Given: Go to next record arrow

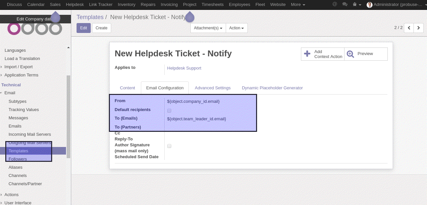Looking at the screenshot, I should click(x=419, y=28).
